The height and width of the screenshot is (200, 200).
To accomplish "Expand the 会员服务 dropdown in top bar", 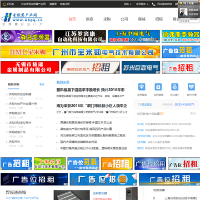I will (x=142, y=4).
